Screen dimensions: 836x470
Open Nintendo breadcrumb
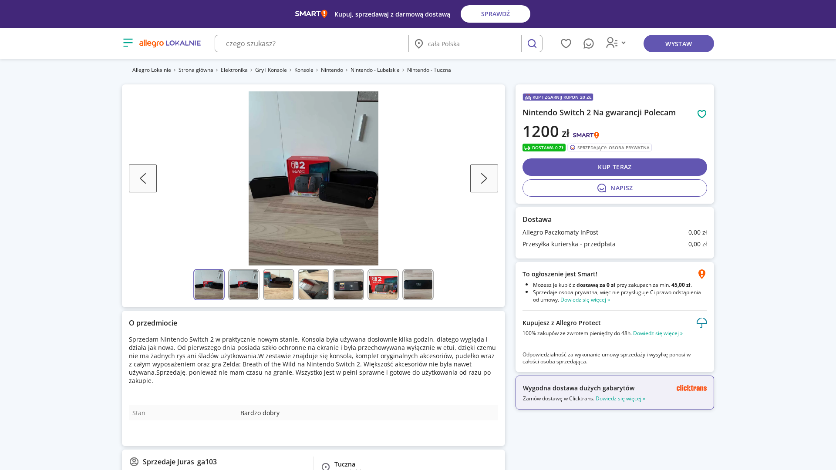click(x=332, y=70)
